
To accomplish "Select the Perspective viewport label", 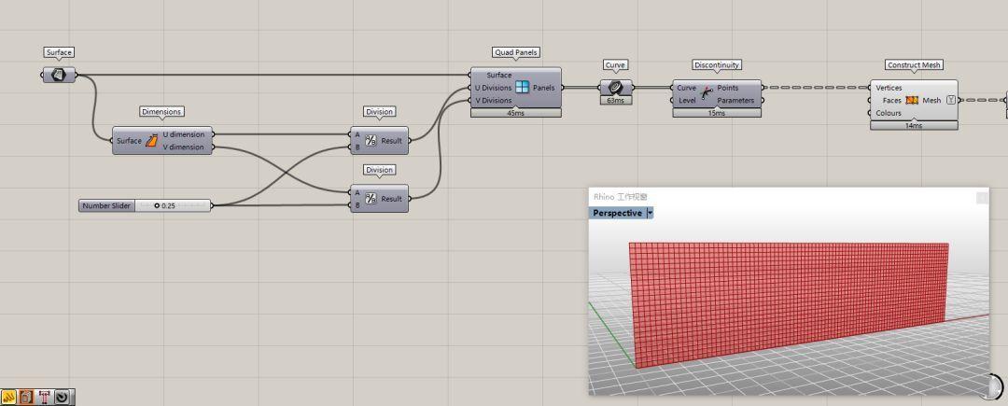I will tap(617, 214).
